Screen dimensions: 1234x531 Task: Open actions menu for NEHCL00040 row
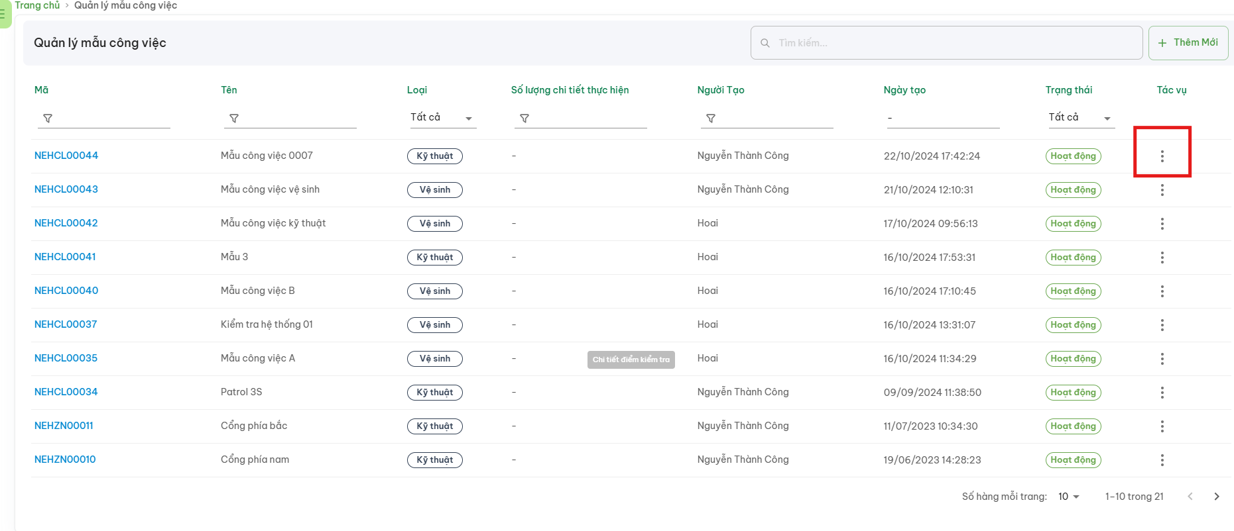click(1162, 291)
